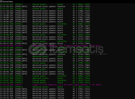This screenshot has width=135, height=99.
Task: Select the [PİXEL] tag on the 13:38:25.826 row
Action: 19,52
